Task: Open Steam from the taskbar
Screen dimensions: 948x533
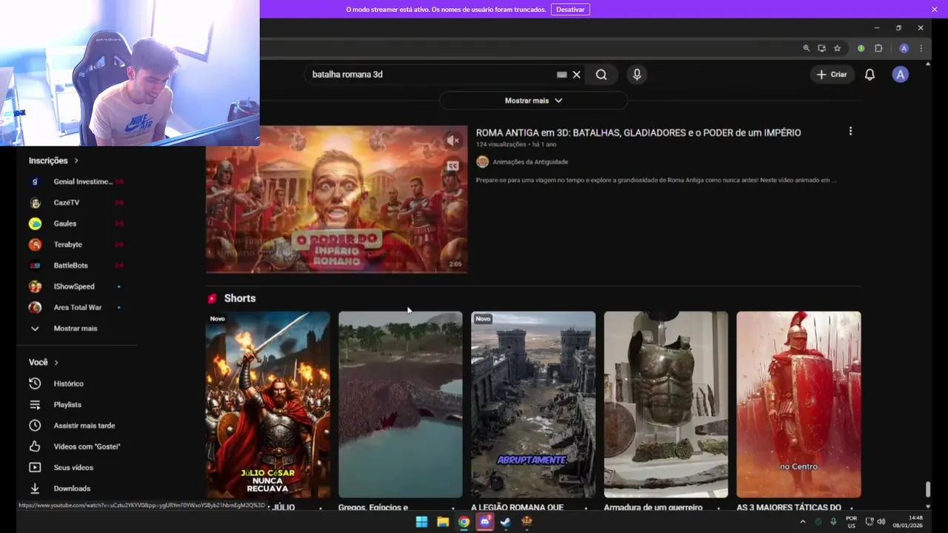Action: click(x=505, y=522)
